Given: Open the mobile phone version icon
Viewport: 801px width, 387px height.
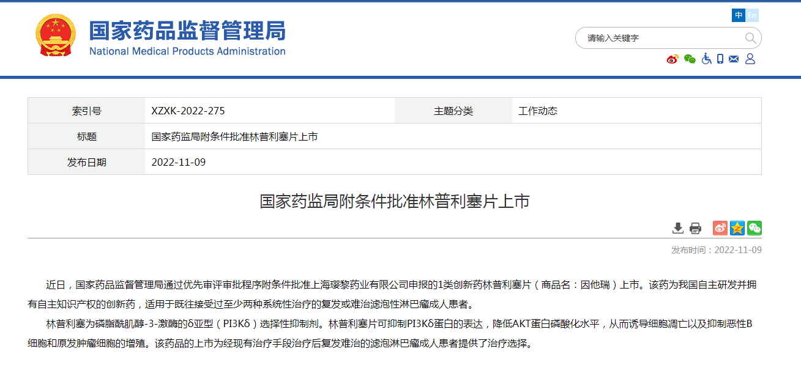Looking at the screenshot, I should click(720, 59).
